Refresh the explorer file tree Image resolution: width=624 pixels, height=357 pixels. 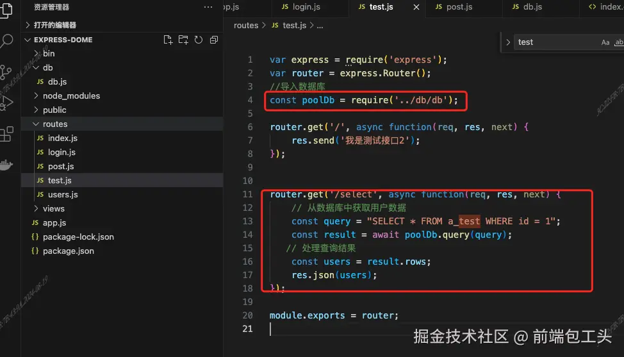point(198,40)
